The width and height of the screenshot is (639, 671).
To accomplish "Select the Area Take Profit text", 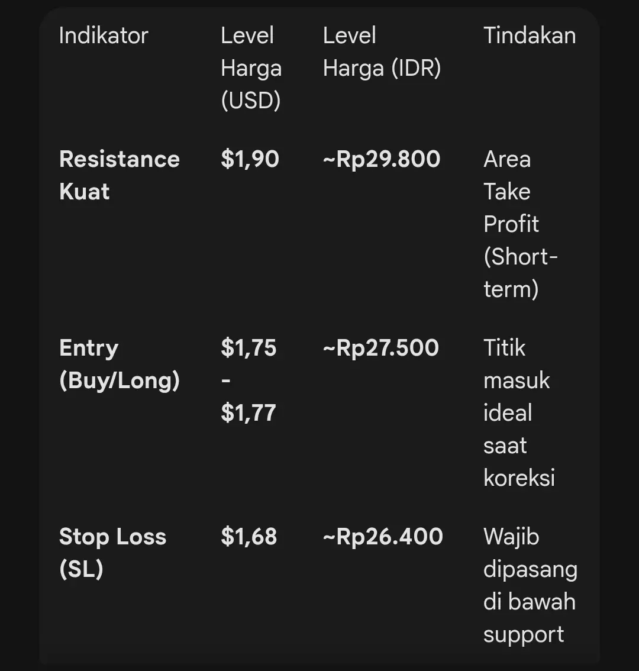I will (511, 191).
